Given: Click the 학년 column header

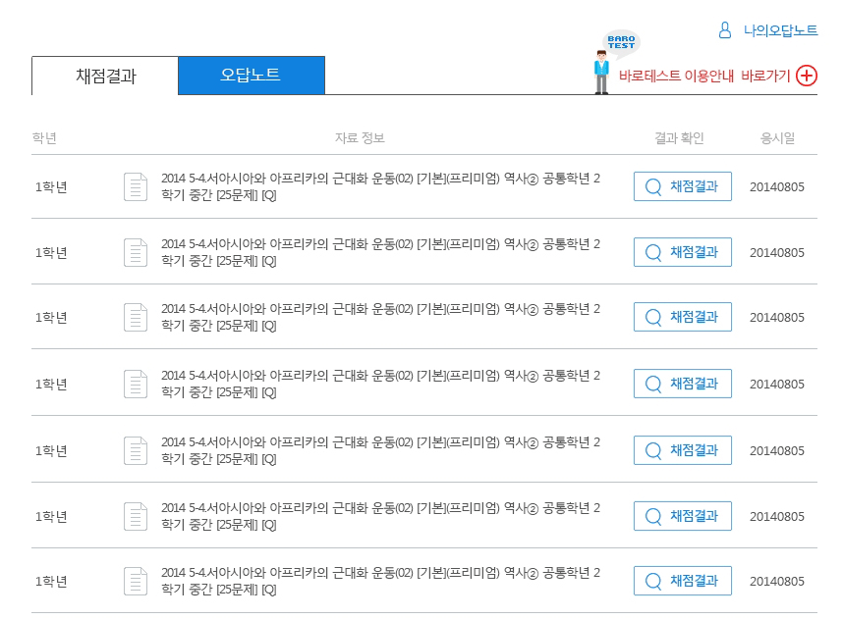Looking at the screenshot, I should coord(44,138).
